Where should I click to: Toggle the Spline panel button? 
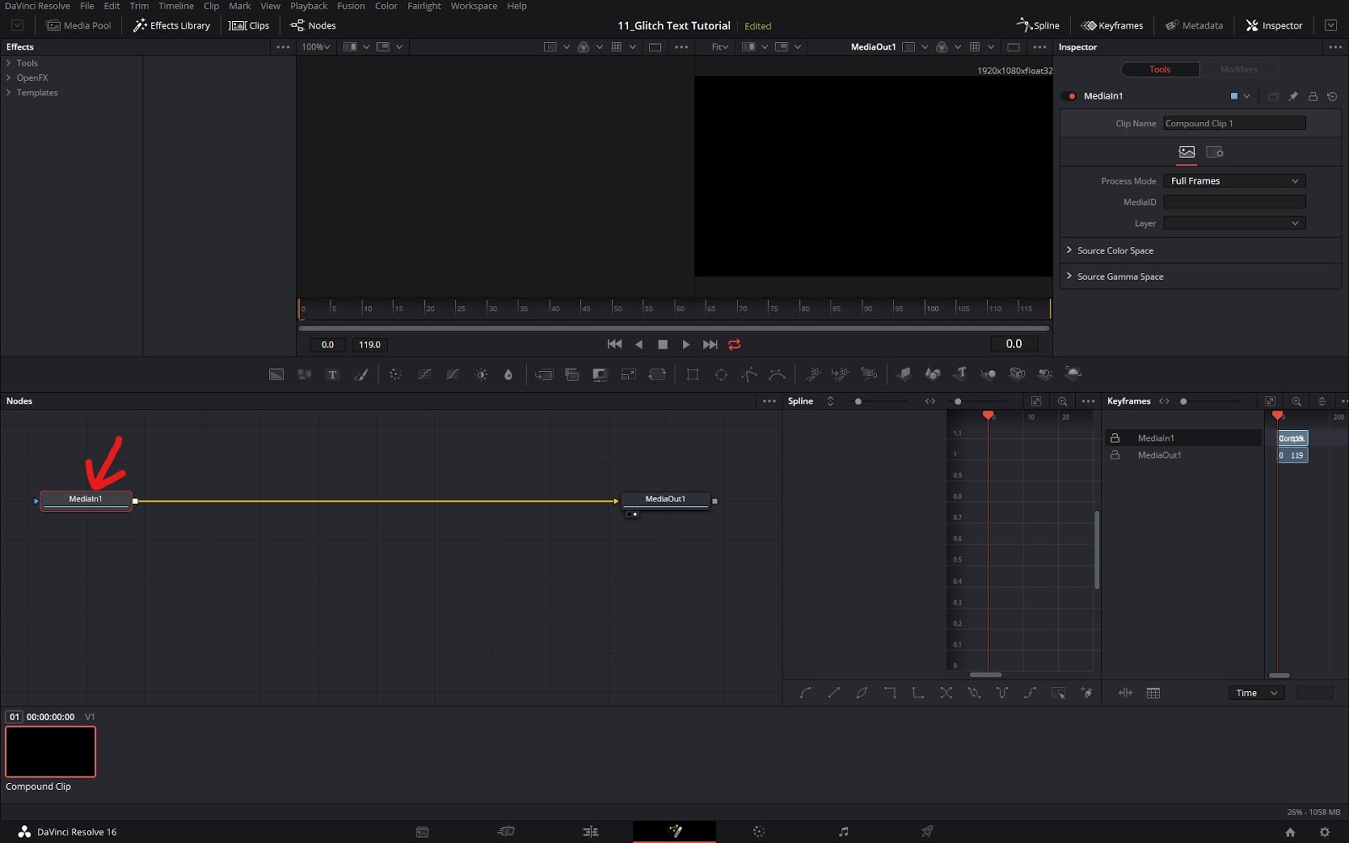coord(1038,25)
